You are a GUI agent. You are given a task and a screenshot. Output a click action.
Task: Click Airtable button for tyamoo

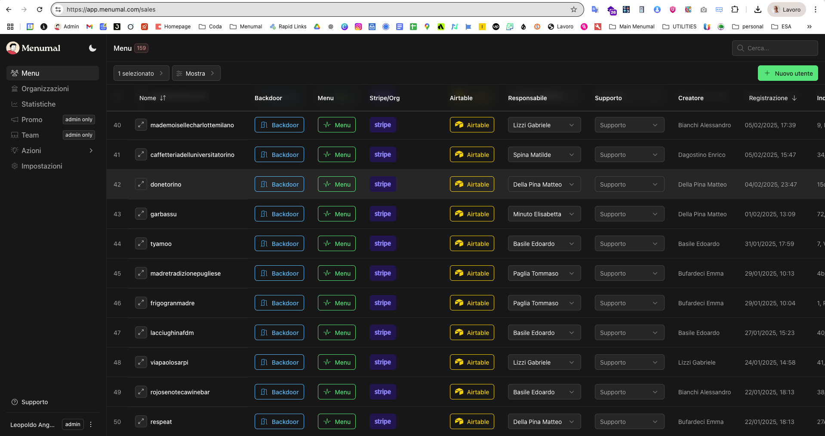click(472, 244)
